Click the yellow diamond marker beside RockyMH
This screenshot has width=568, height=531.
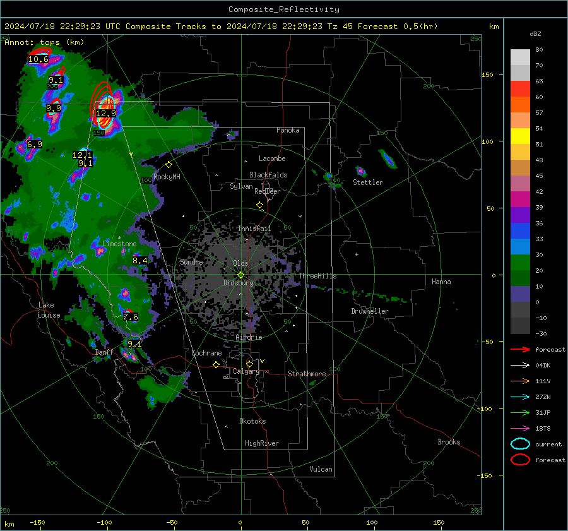point(169,165)
